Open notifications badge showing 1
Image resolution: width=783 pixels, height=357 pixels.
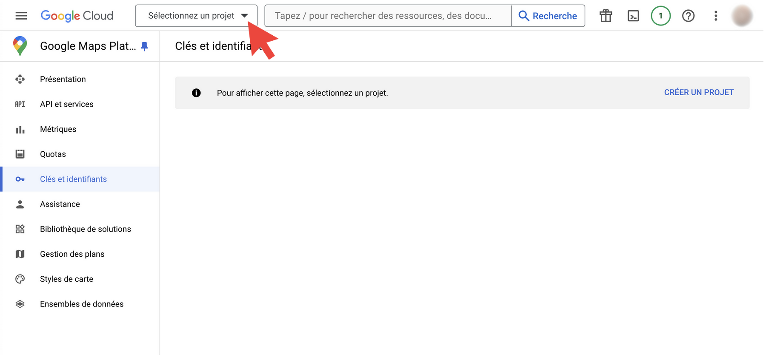coord(660,16)
